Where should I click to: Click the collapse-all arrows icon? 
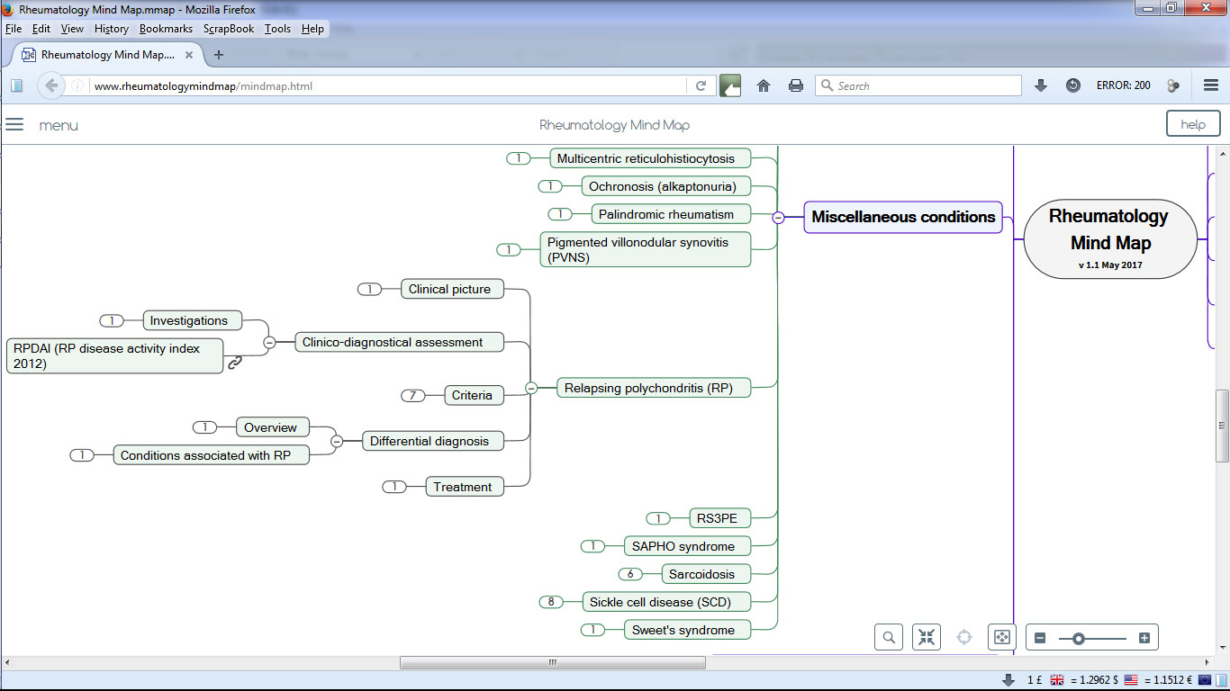(926, 637)
